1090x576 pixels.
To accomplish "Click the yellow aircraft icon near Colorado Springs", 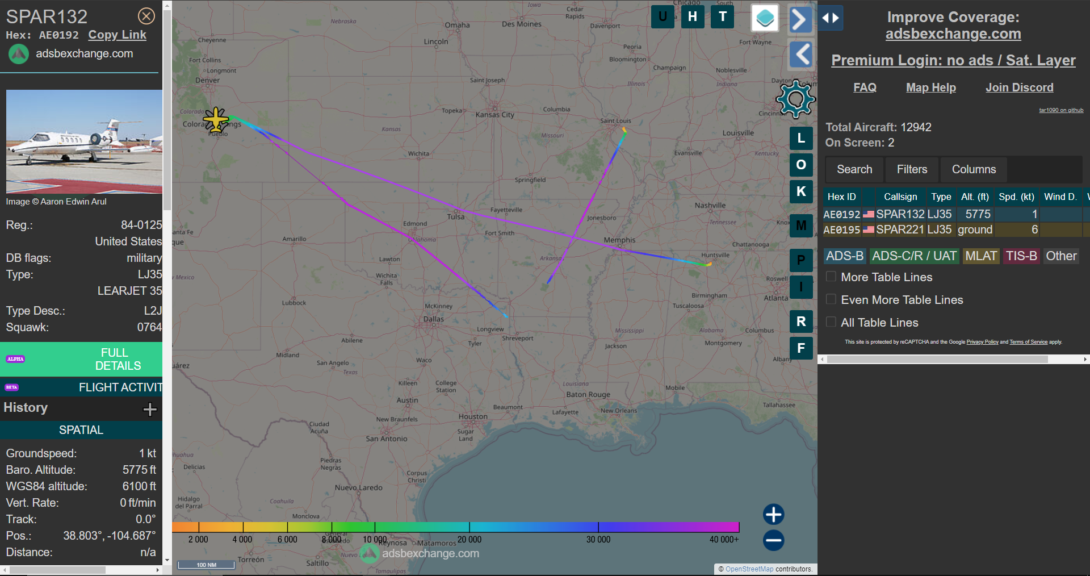I will (216, 120).
